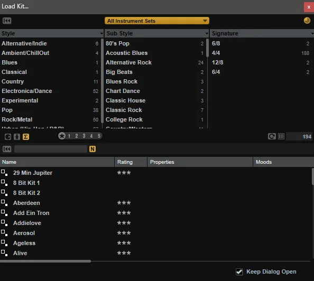Click the round clock-style filter icon
314x281 pixels.
pyautogui.click(x=8, y=137)
